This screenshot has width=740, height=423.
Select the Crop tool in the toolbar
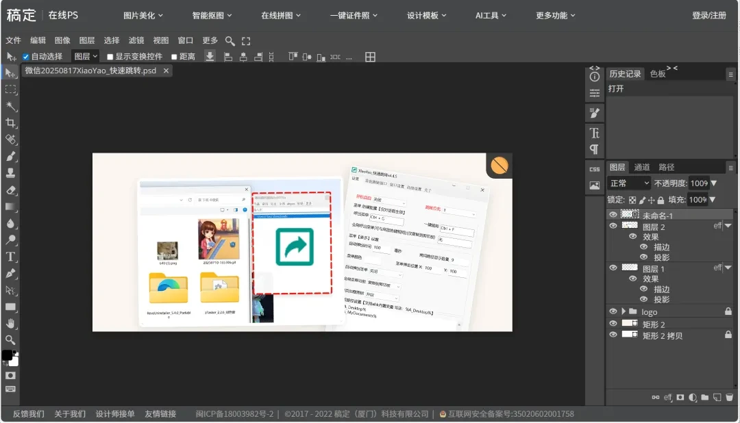point(10,123)
